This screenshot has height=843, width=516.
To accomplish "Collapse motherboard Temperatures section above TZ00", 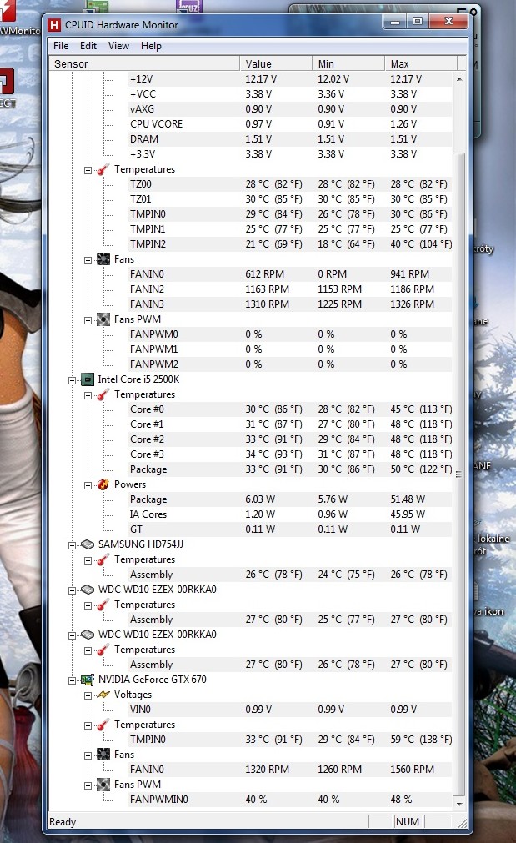I will 88,170.
